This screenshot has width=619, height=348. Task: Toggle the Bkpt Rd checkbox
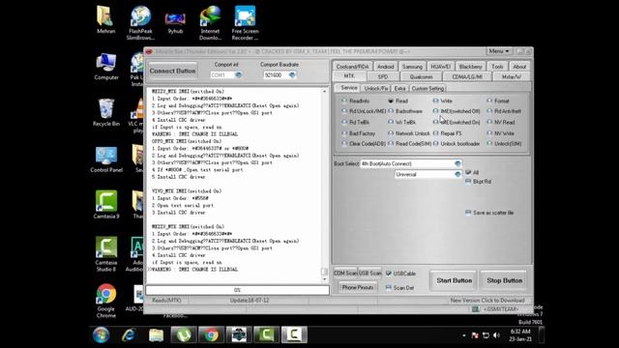pos(468,182)
